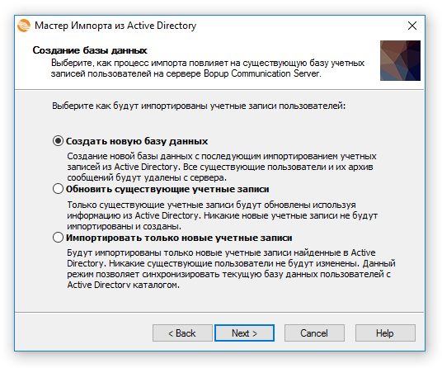This screenshot has height=368, width=442.
Task: Click description text beginning 'Будут импортированы только новые'
Action: coord(231,268)
